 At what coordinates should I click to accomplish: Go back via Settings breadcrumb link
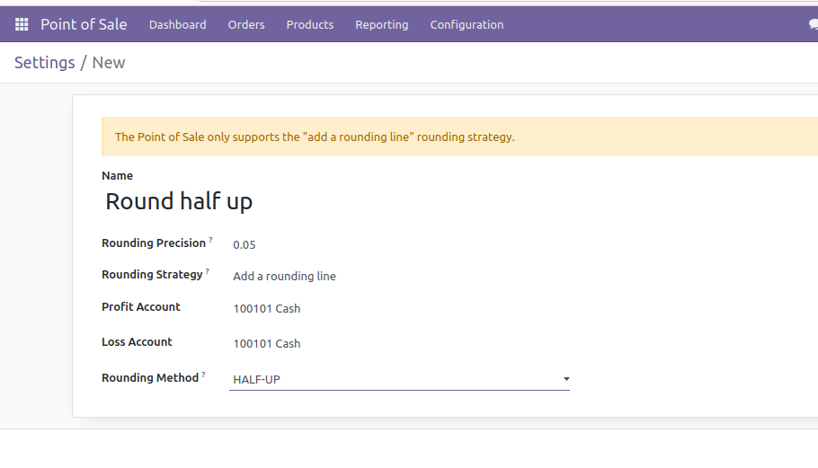click(45, 63)
